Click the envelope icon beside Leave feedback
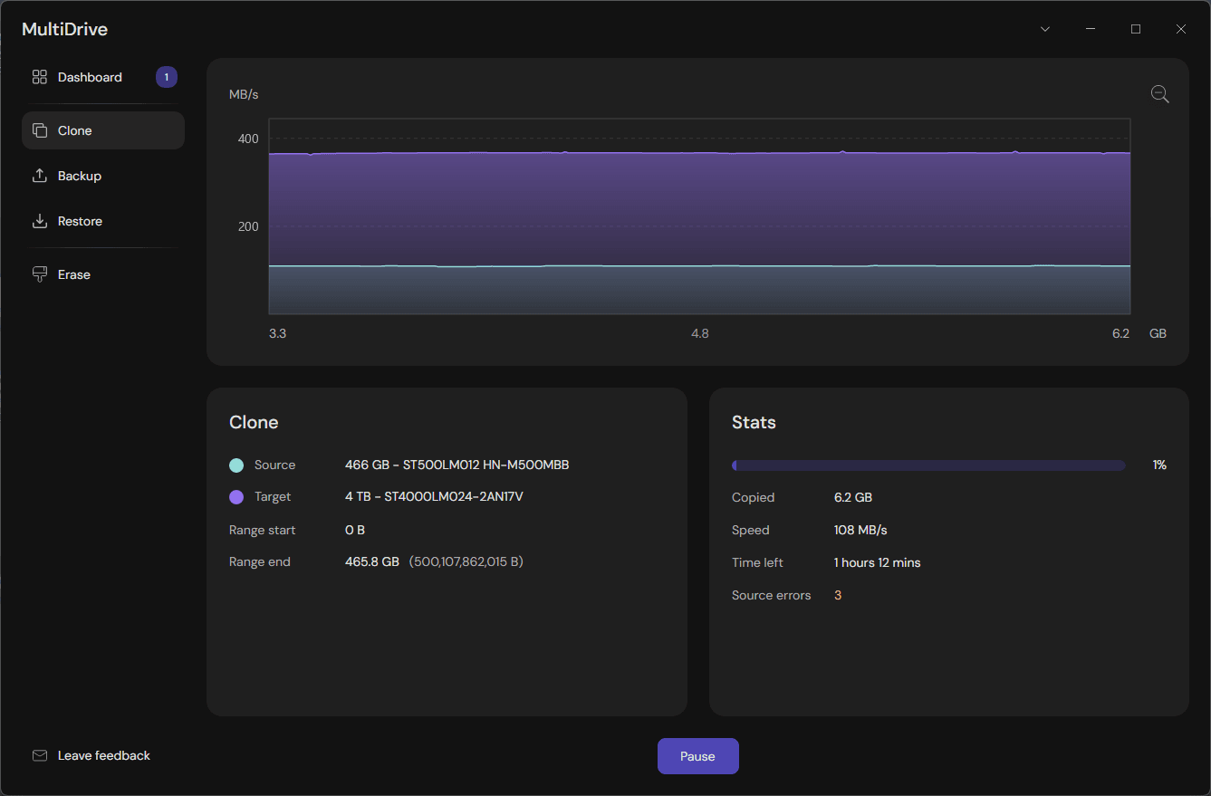This screenshot has height=796, width=1211. pos(39,754)
